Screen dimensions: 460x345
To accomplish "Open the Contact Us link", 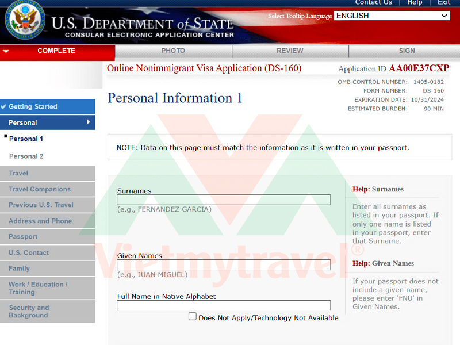I will click(373, 3).
